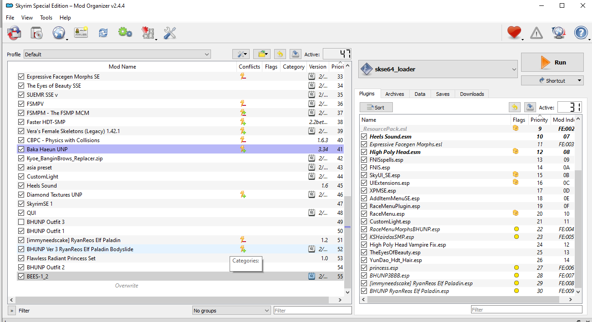Select the Overwrite entry

(x=126, y=286)
